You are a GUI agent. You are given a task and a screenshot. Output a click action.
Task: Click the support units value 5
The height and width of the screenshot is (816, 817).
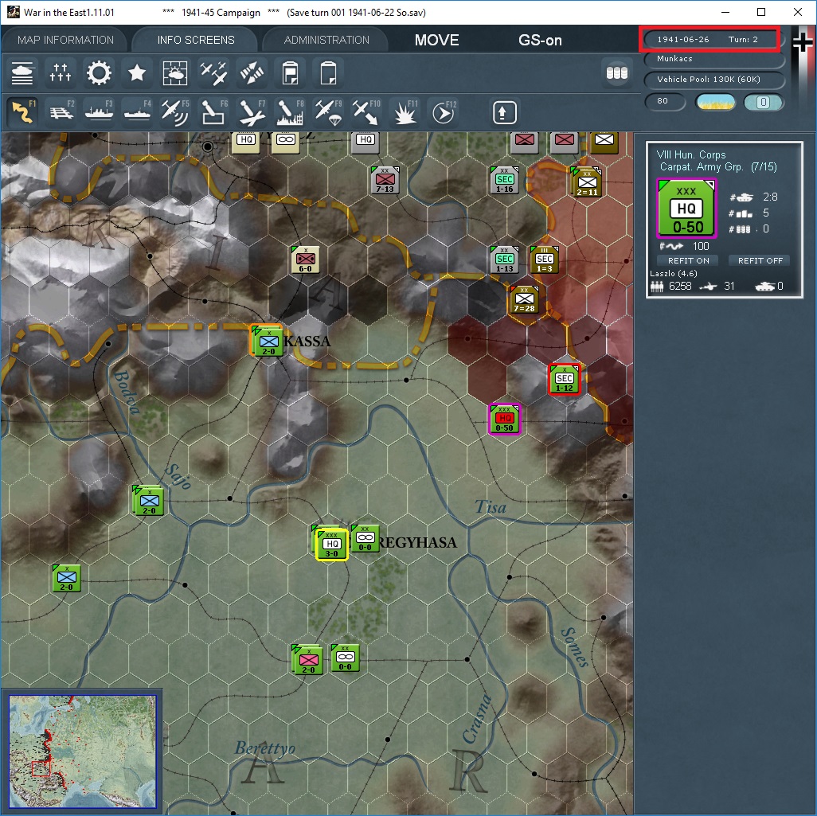coord(765,213)
